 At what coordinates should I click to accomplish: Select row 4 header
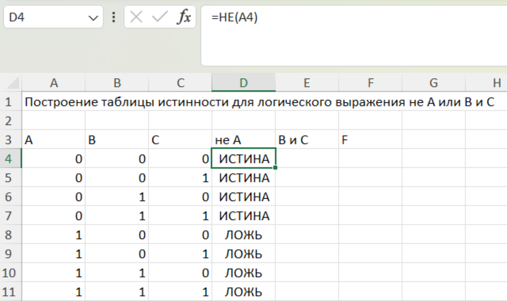coord(10,159)
